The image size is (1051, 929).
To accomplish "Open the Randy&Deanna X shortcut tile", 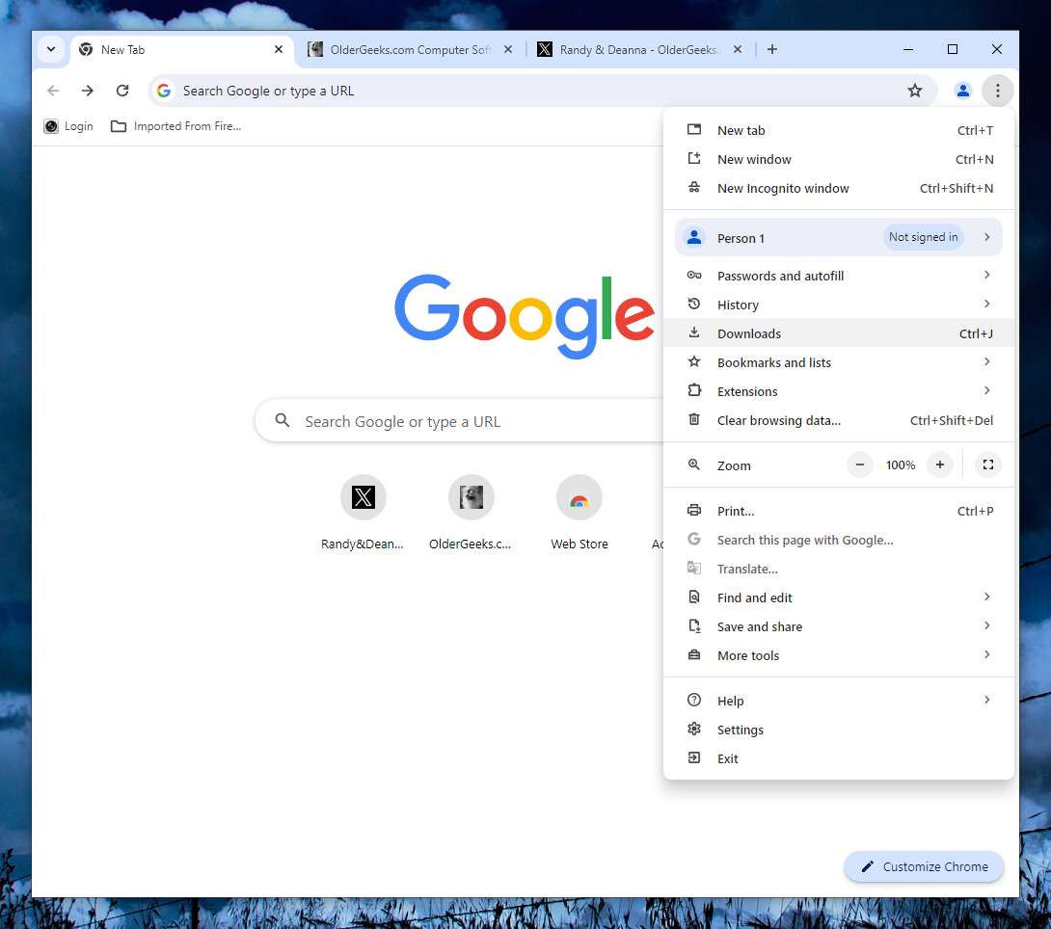I will (x=363, y=513).
